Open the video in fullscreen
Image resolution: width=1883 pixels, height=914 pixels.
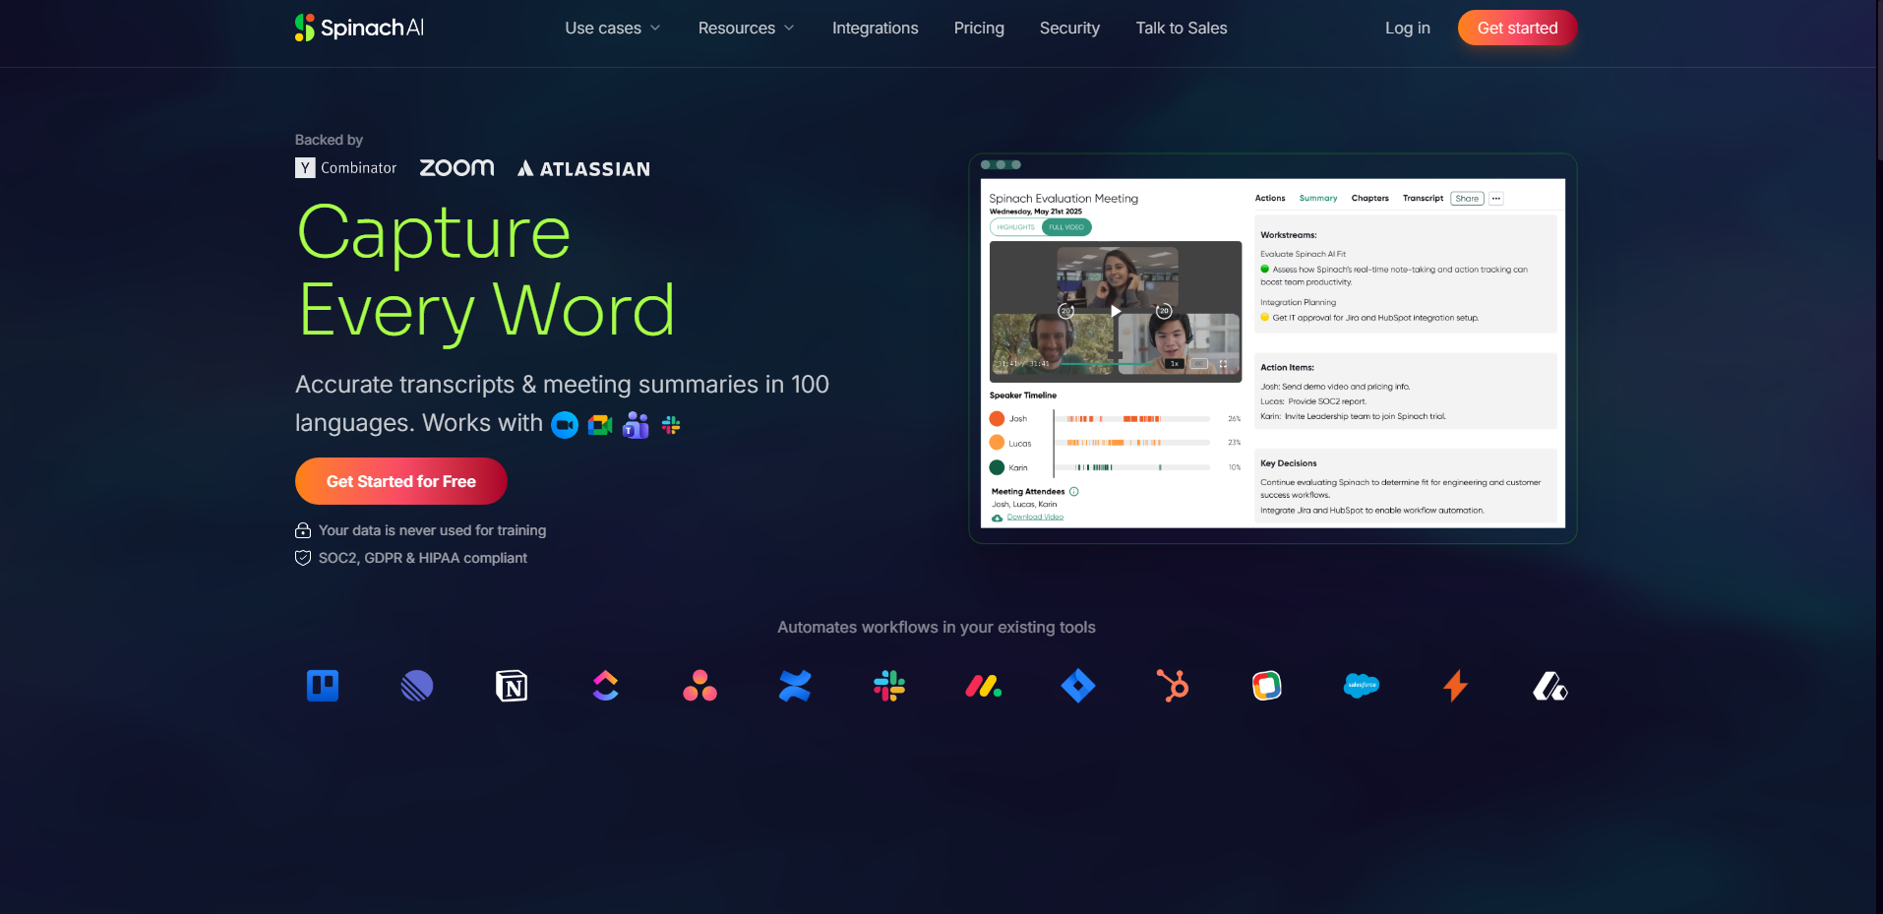point(1224,364)
